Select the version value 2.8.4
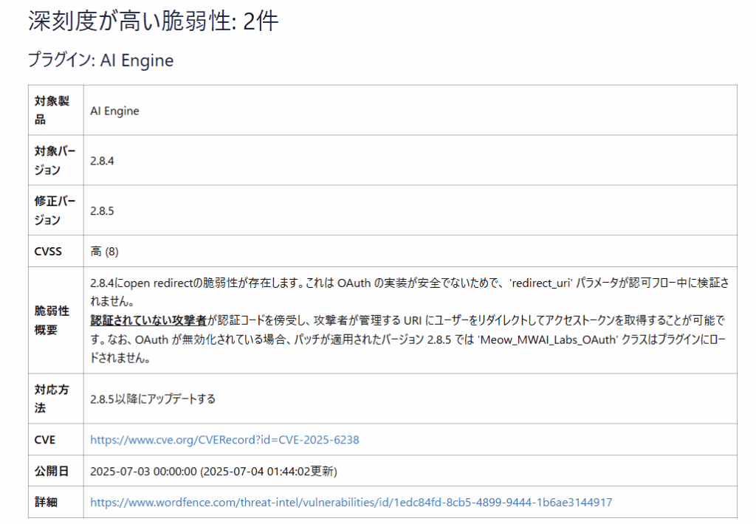Image resolution: width=756 pixels, height=524 pixels. (102, 161)
